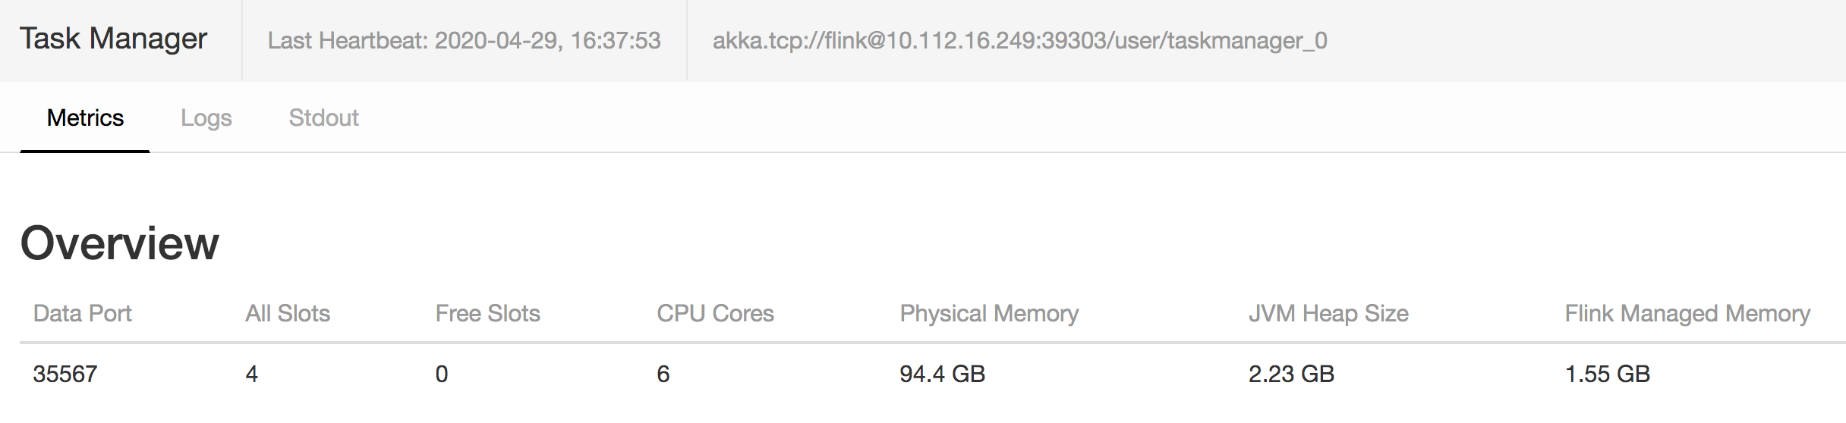Open the Logs tab
The width and height of the screenshot is (1846, 423).
pyautogui.click(x=206, y=118)
